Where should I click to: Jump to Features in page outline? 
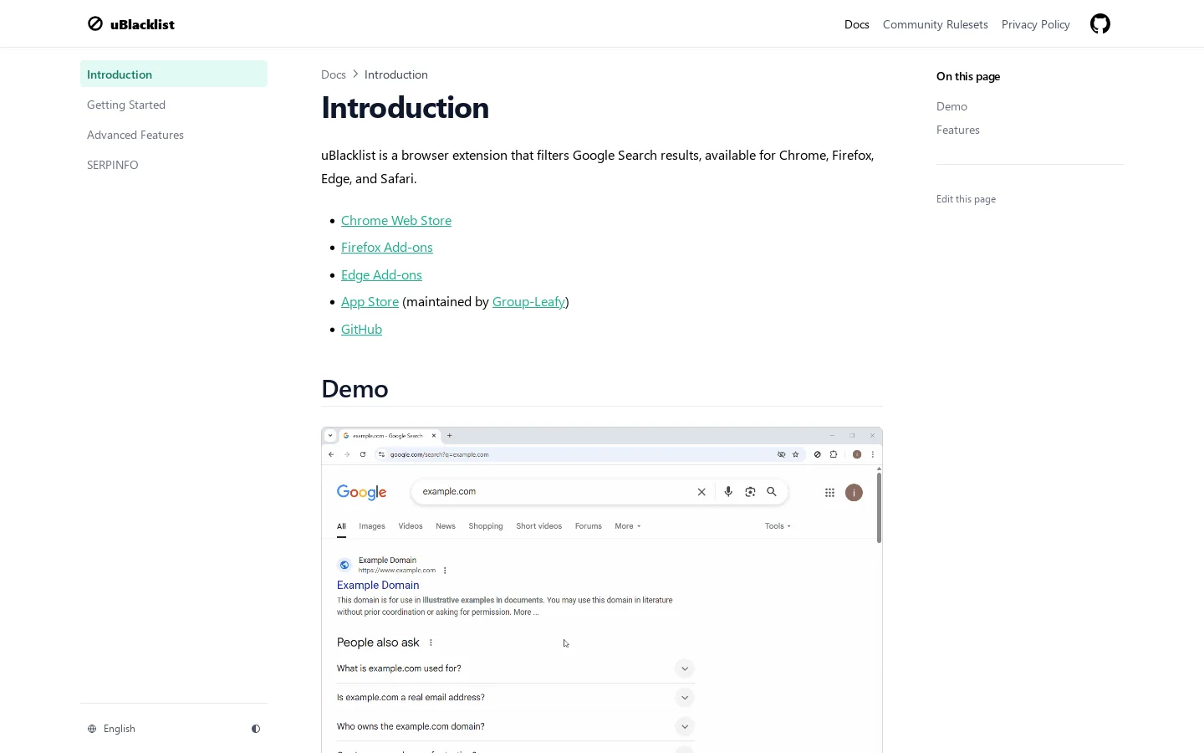pyautogui.click(x=958, y=130)
